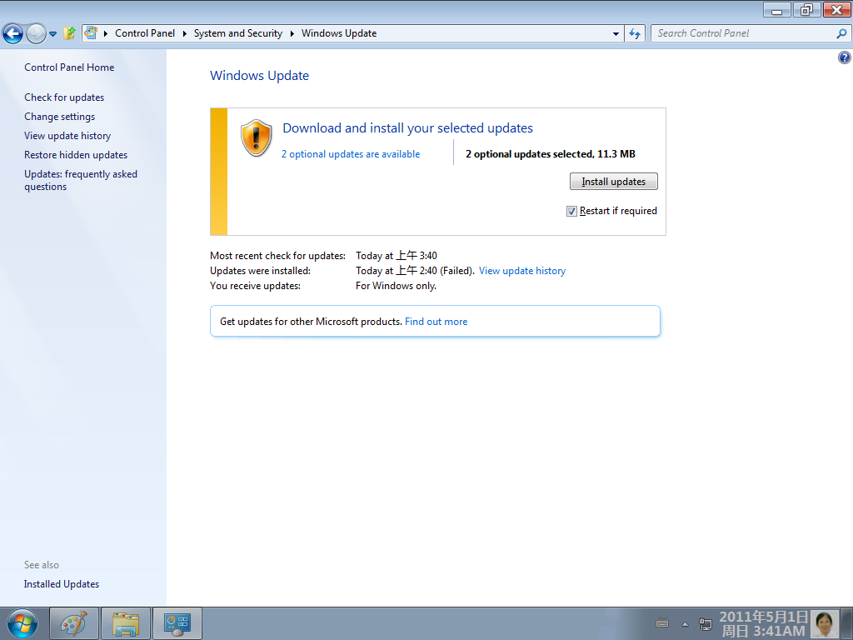Open View update history link beside Failed
The image size is (853, 640).
tap(522, 271)
